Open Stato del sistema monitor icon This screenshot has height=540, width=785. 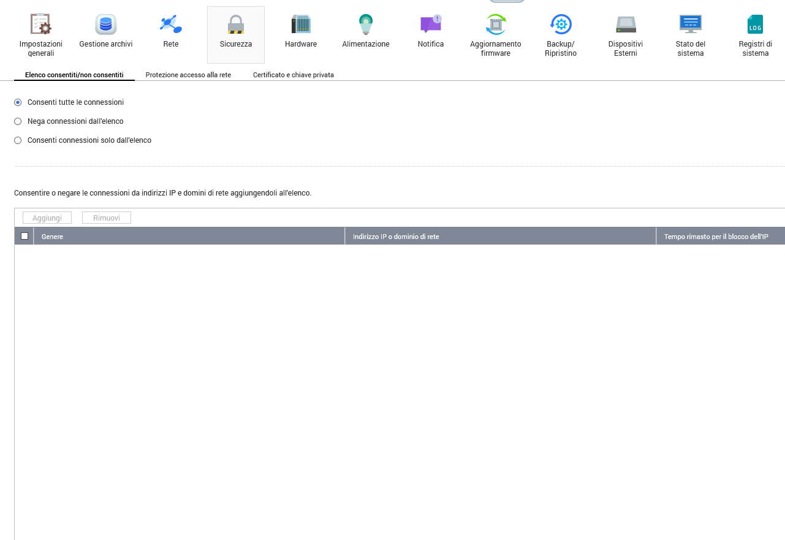(x=691, y=25)
